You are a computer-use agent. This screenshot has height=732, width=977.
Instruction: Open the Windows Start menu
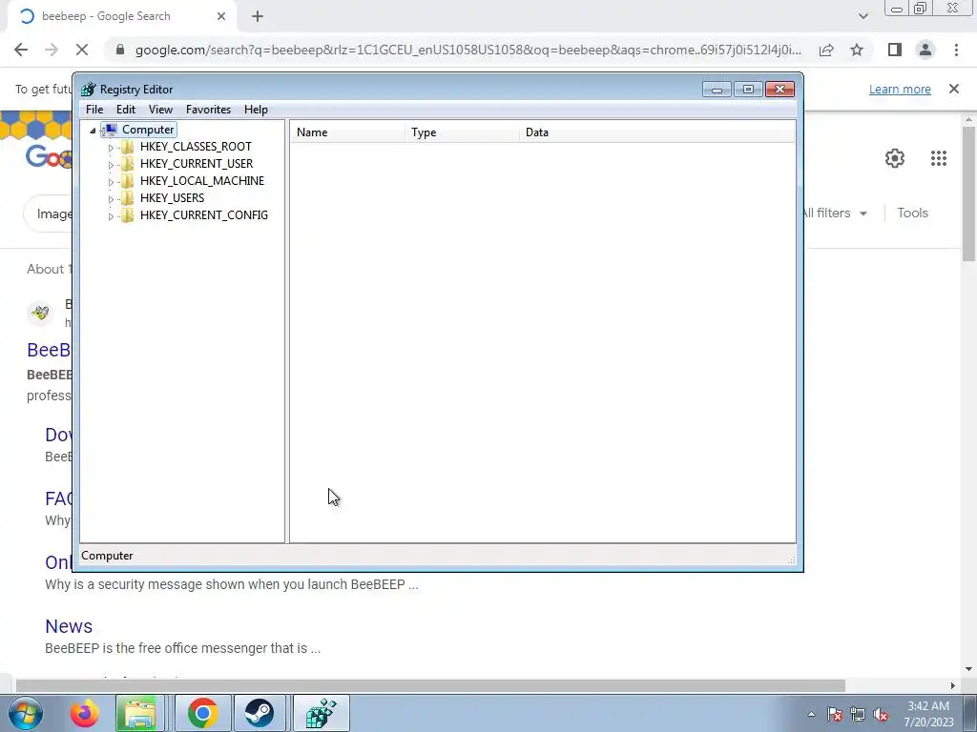coord(25,713)
